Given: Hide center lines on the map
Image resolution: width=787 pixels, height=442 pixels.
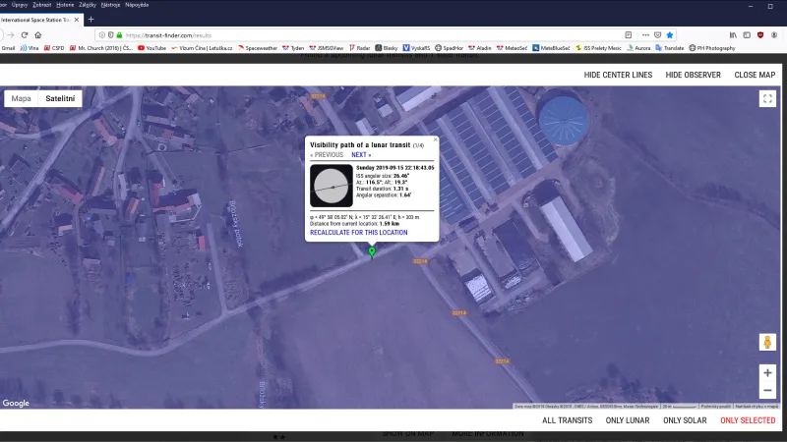Looking at the screenshot, I should pos(618,75).
